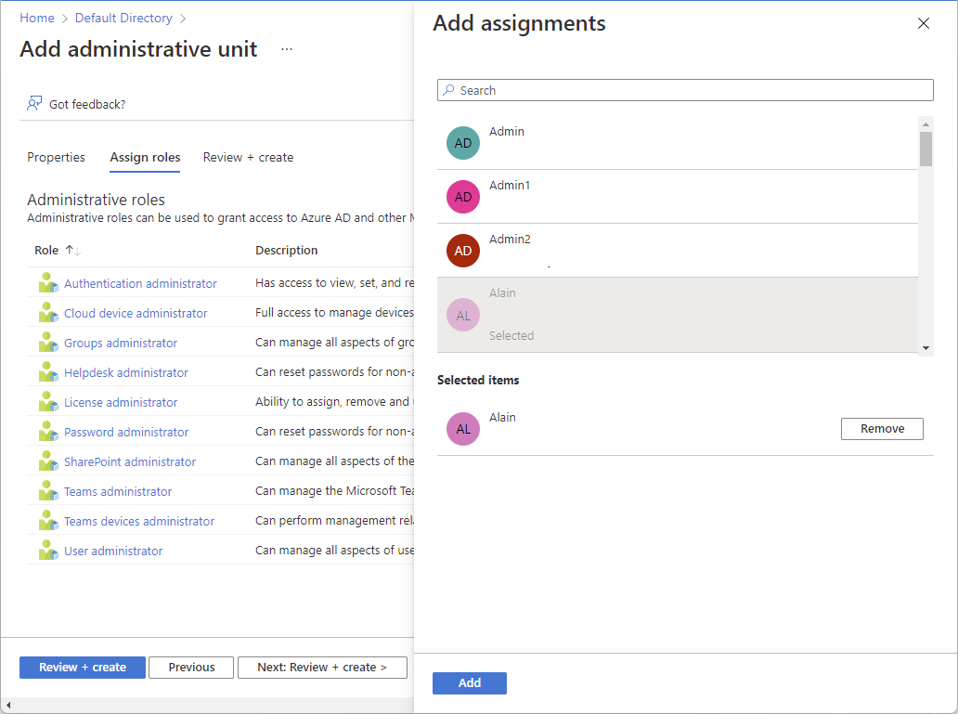Click the License administrator role icon

pos(48,402)
